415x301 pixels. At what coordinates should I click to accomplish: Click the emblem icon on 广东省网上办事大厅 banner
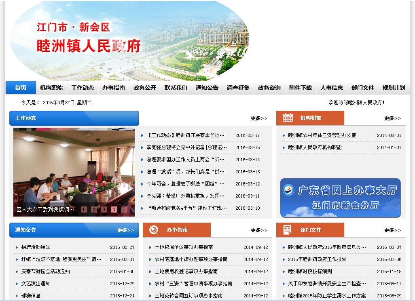tap(288, 191)
